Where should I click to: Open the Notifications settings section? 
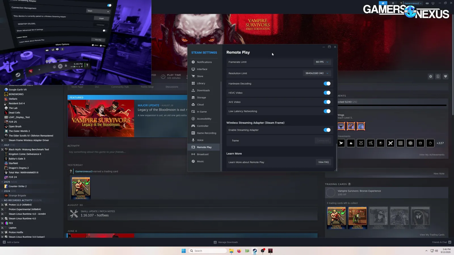[x=204, y=62]
